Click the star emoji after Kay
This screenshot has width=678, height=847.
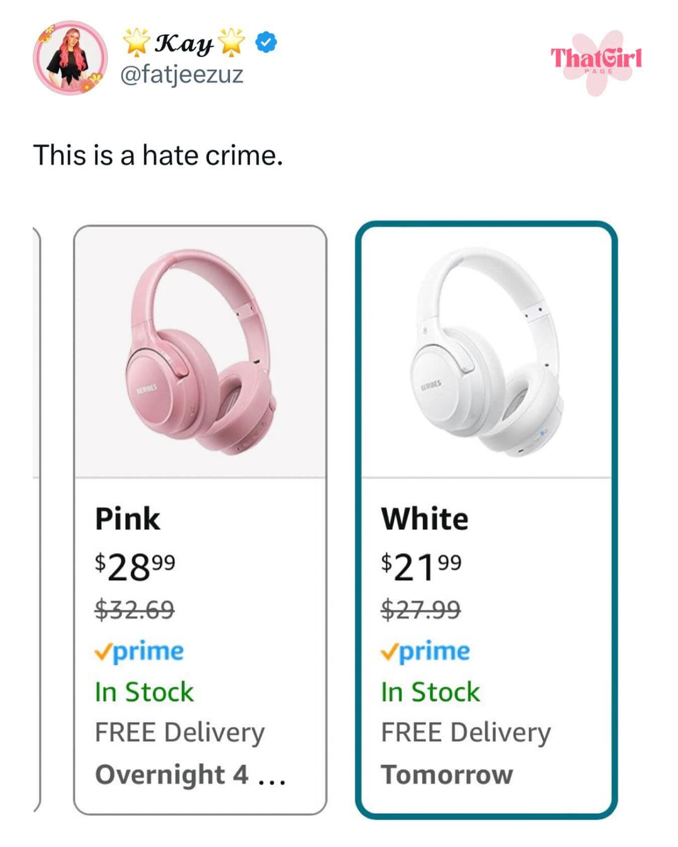coord(232,42)
